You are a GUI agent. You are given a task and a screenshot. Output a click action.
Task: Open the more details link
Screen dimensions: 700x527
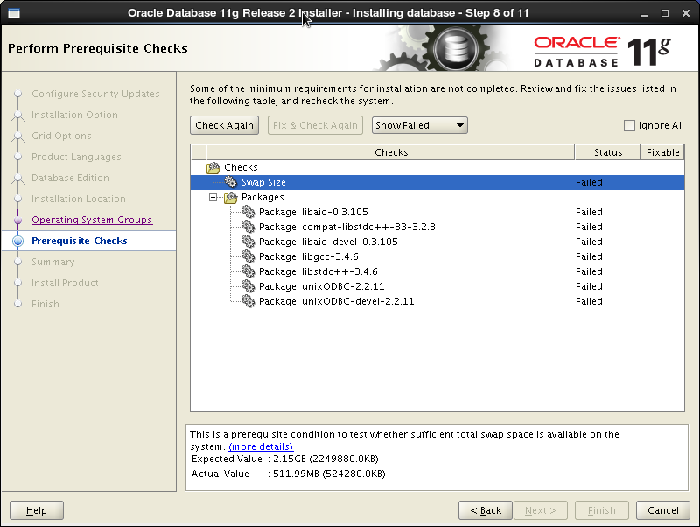[x=261, y=446]
